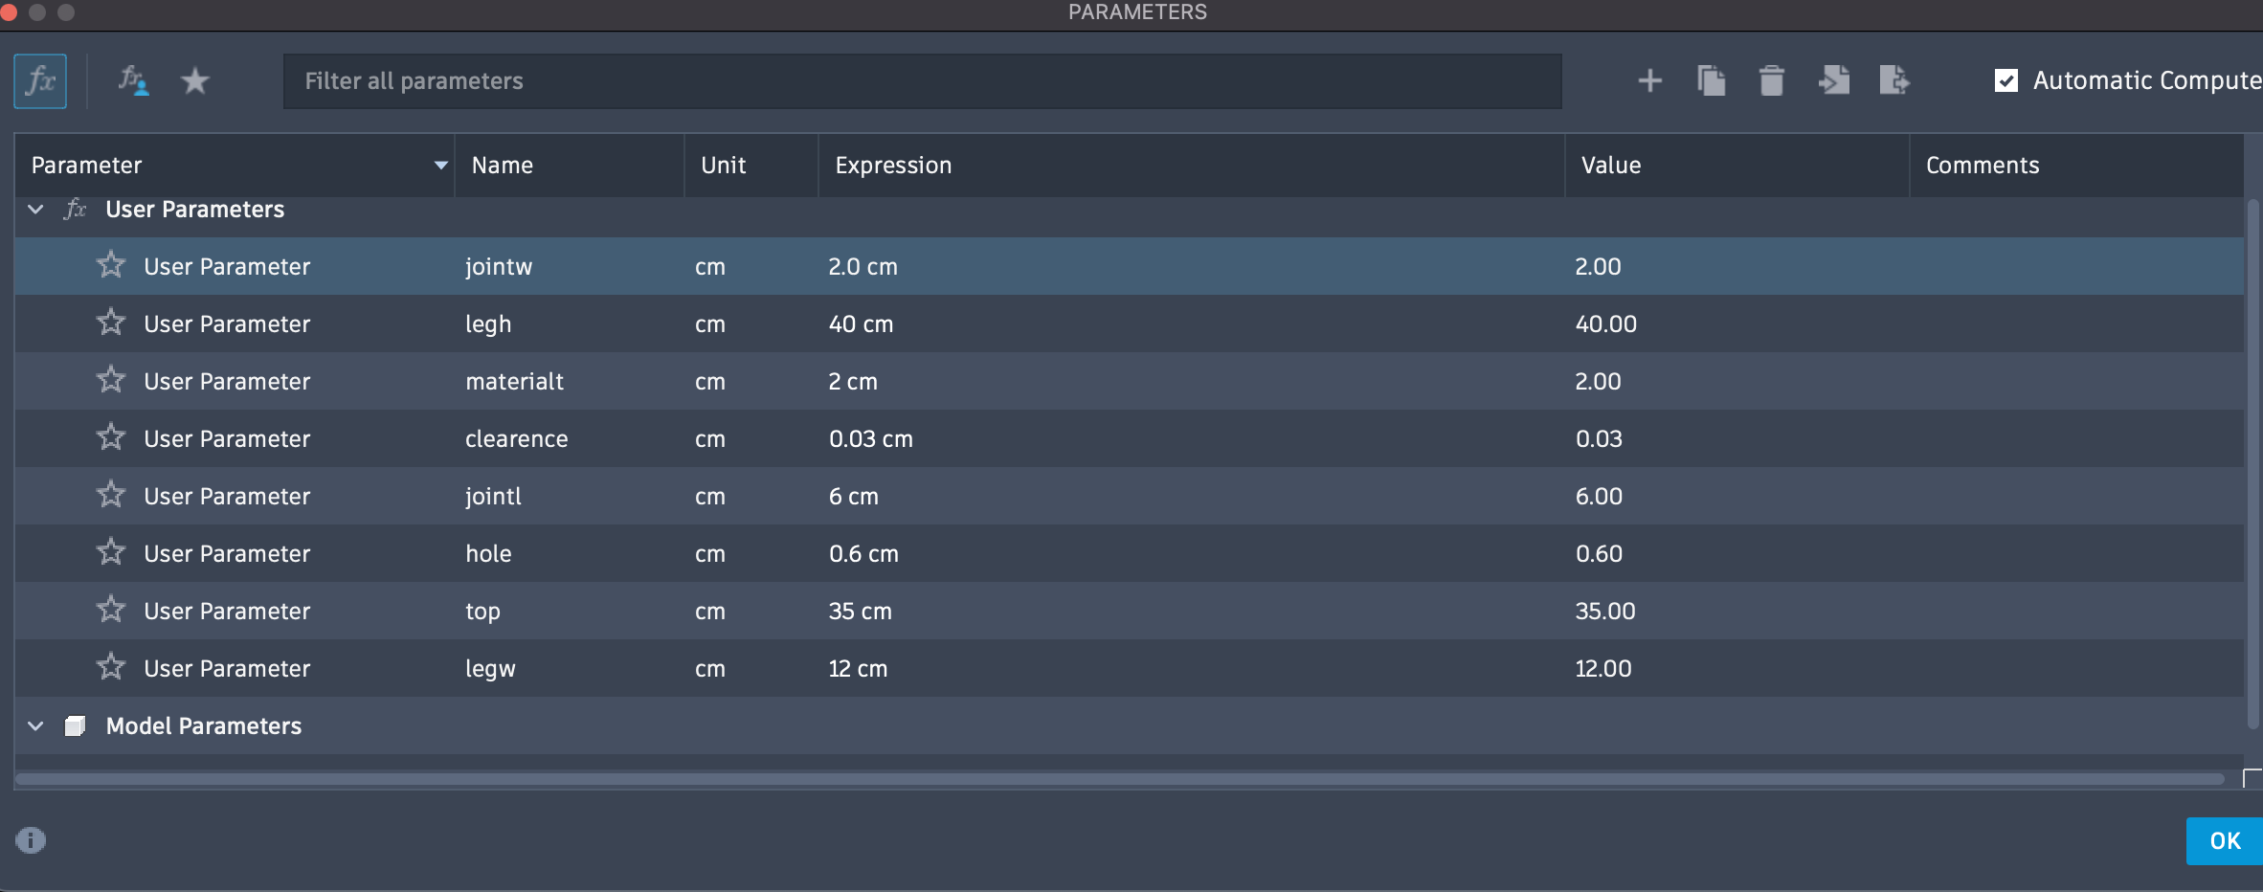The height and width of the screenshot is (892, 2263).
Task: Favorite the jointw parameter star
Action: tap(111, 266)
